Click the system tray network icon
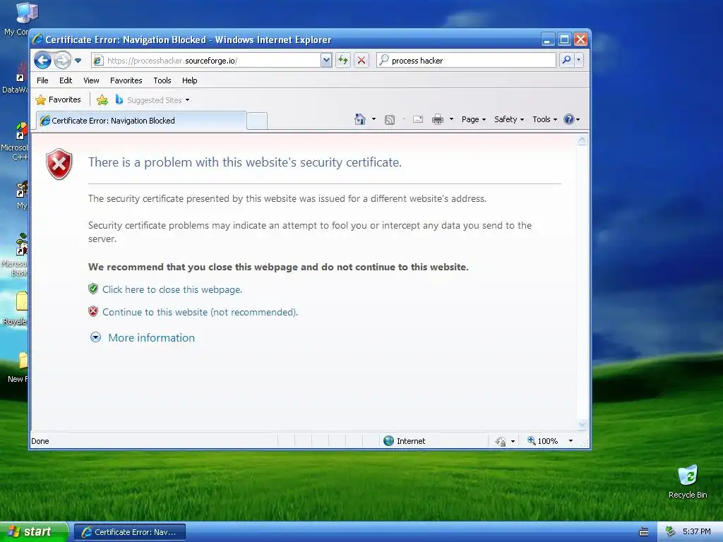Screen dimensions: 723x542 tap(671, 531)
